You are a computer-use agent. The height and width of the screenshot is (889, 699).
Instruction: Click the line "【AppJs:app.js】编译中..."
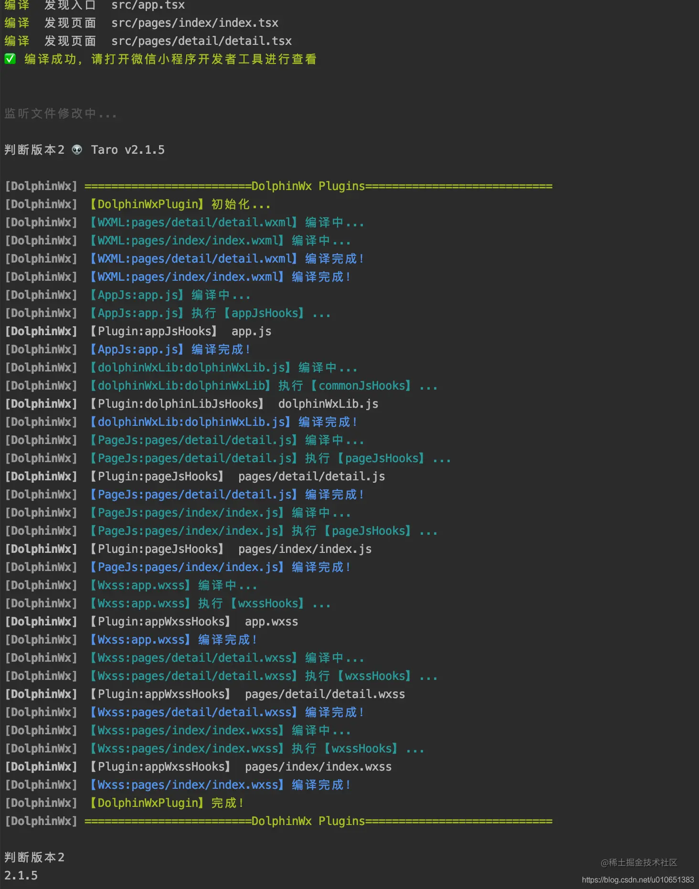[170, 295]
